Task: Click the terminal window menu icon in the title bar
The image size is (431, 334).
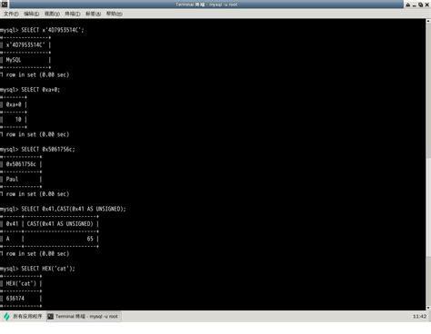Action: (x=5, y=5)
